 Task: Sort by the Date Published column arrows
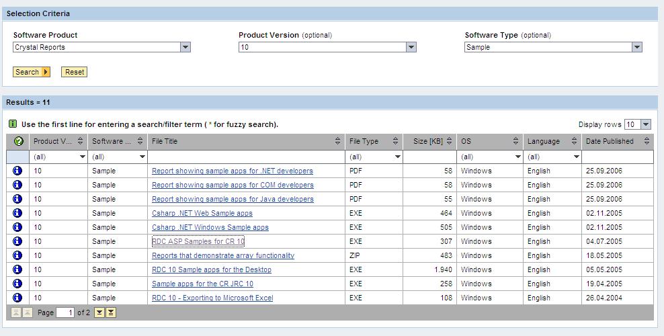point(647,141)
